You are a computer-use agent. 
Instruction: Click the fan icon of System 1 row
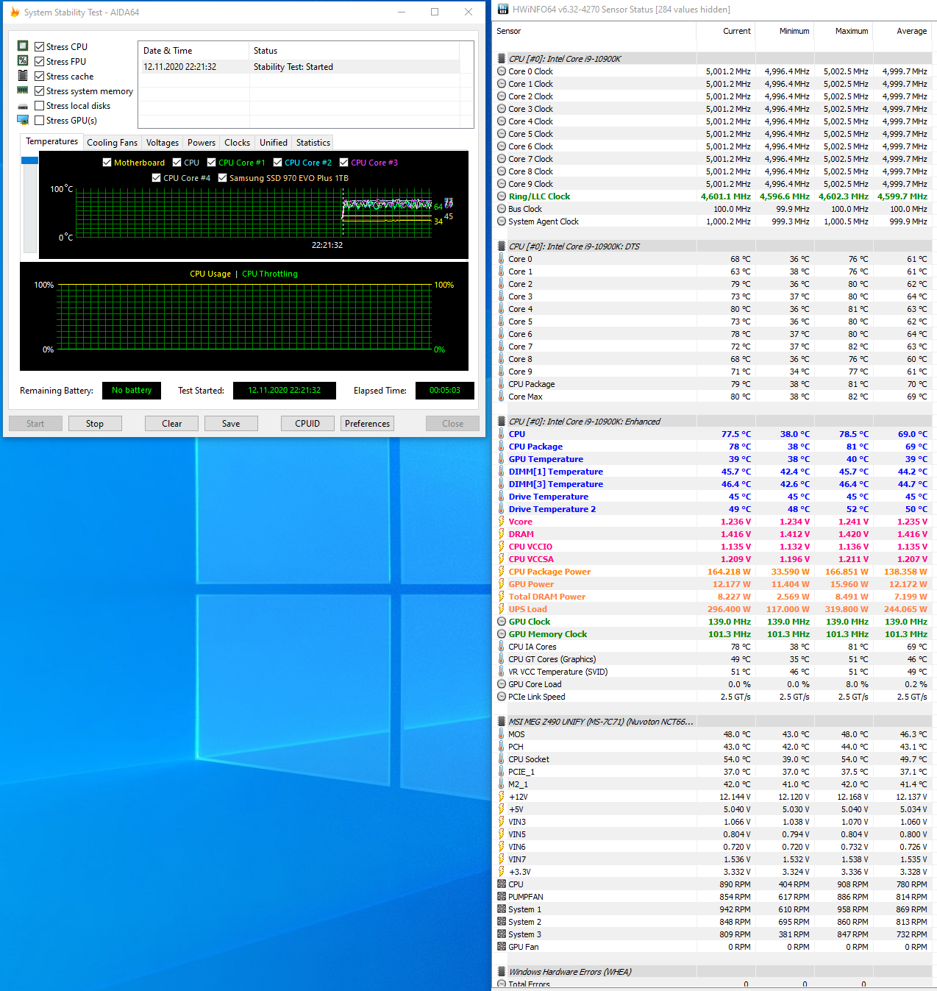502,909
